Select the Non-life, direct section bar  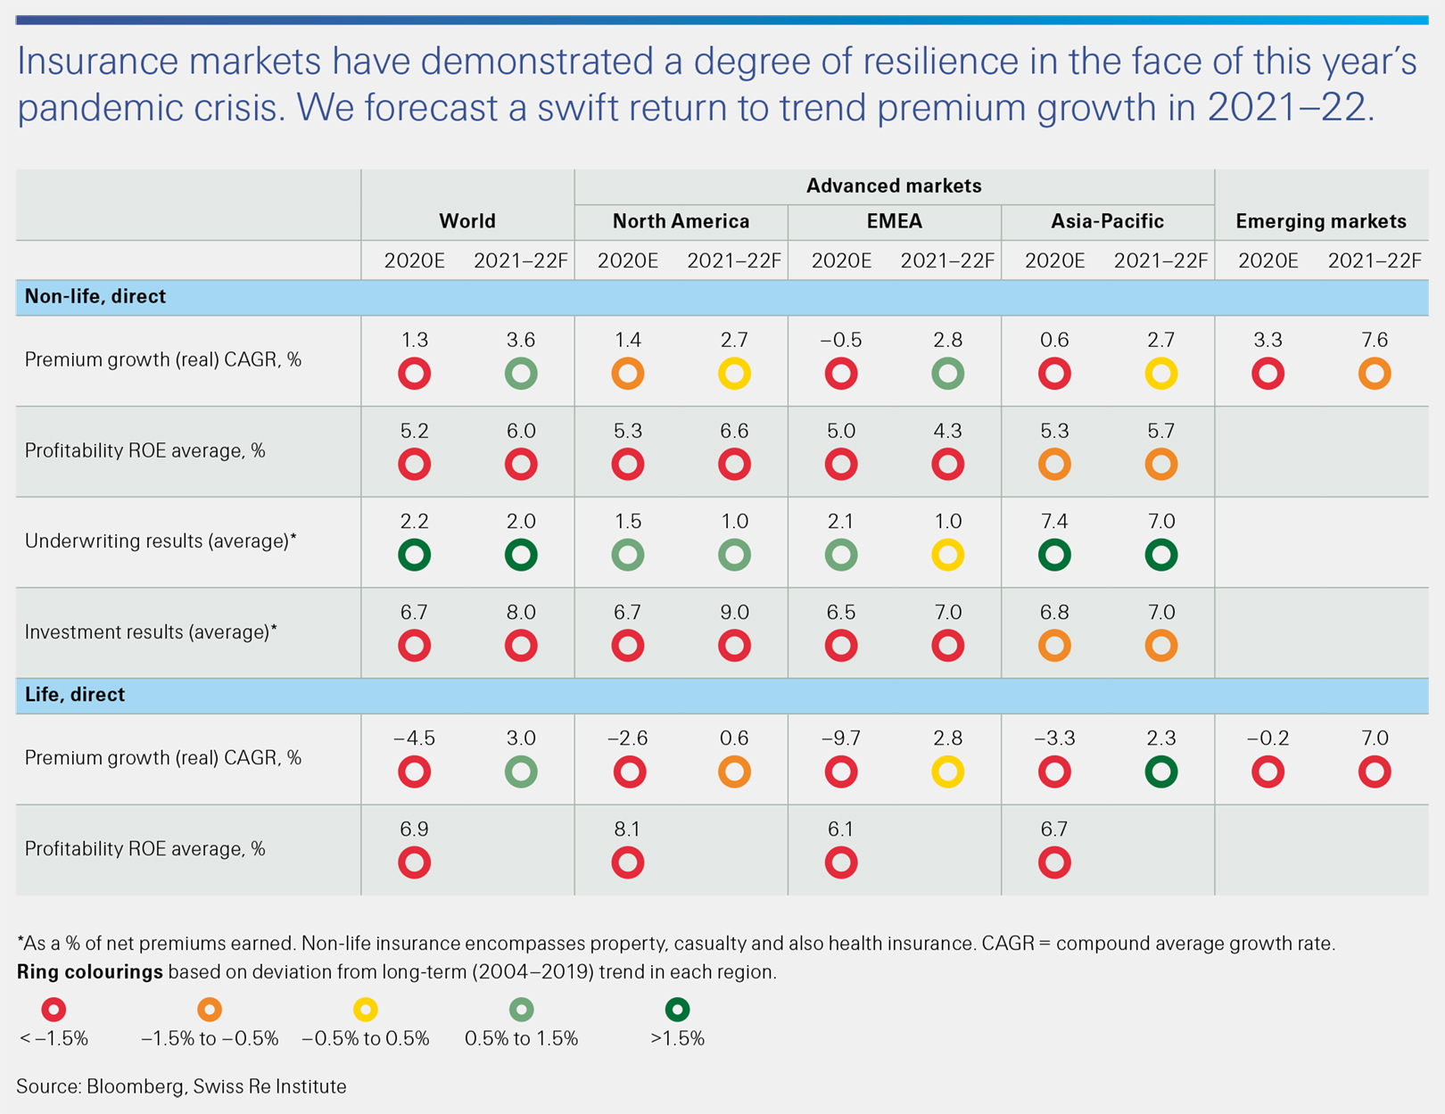[95, 297]
